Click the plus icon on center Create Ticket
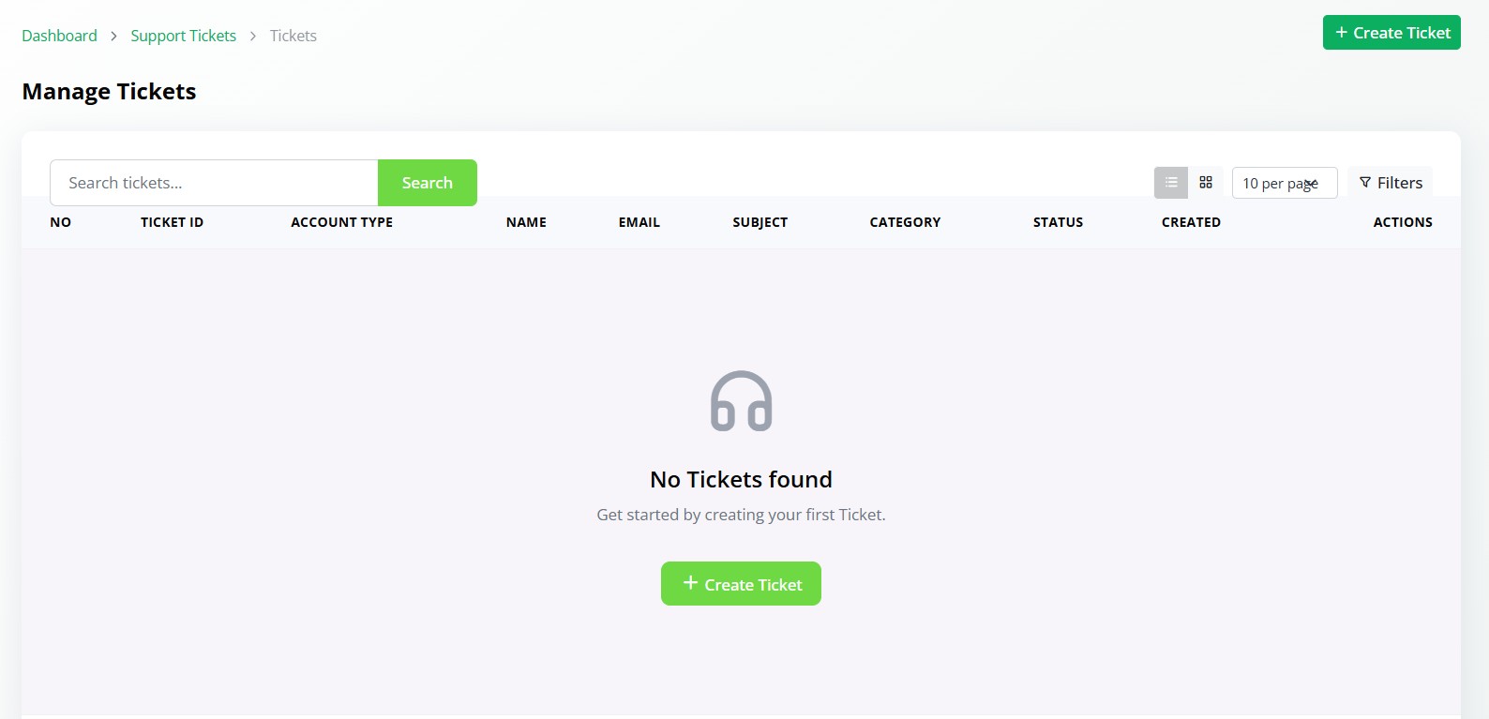 pos(690,583)
